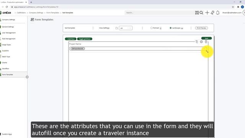Close the cmExe browser tab
245x138 pixels.
point(26,2)
